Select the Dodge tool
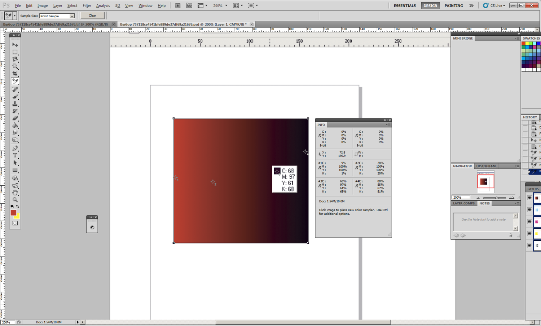Screen dimensions: 541x326 (x=15, y=140)
